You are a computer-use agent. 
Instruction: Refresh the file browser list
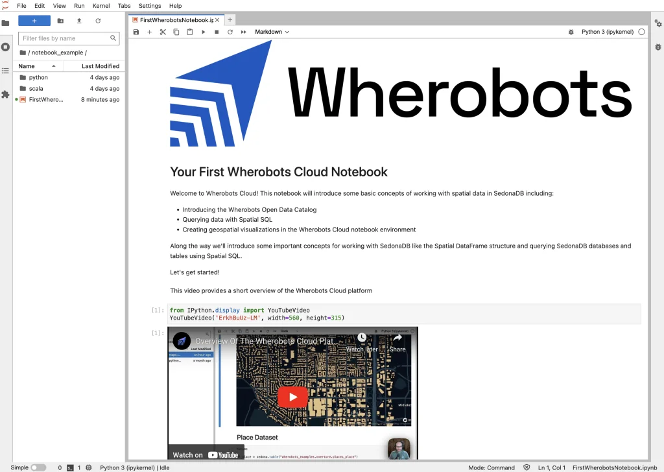[x=99, y=21]
